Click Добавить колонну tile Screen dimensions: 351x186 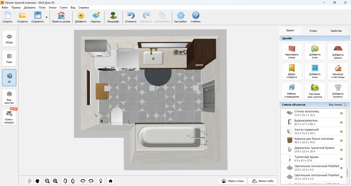pyautogui.click(x=338, y=91)
